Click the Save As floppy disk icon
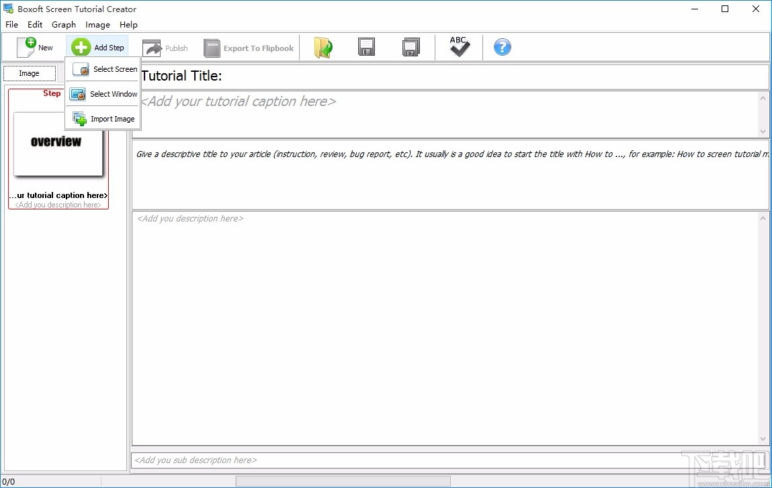 coord(411,47)
